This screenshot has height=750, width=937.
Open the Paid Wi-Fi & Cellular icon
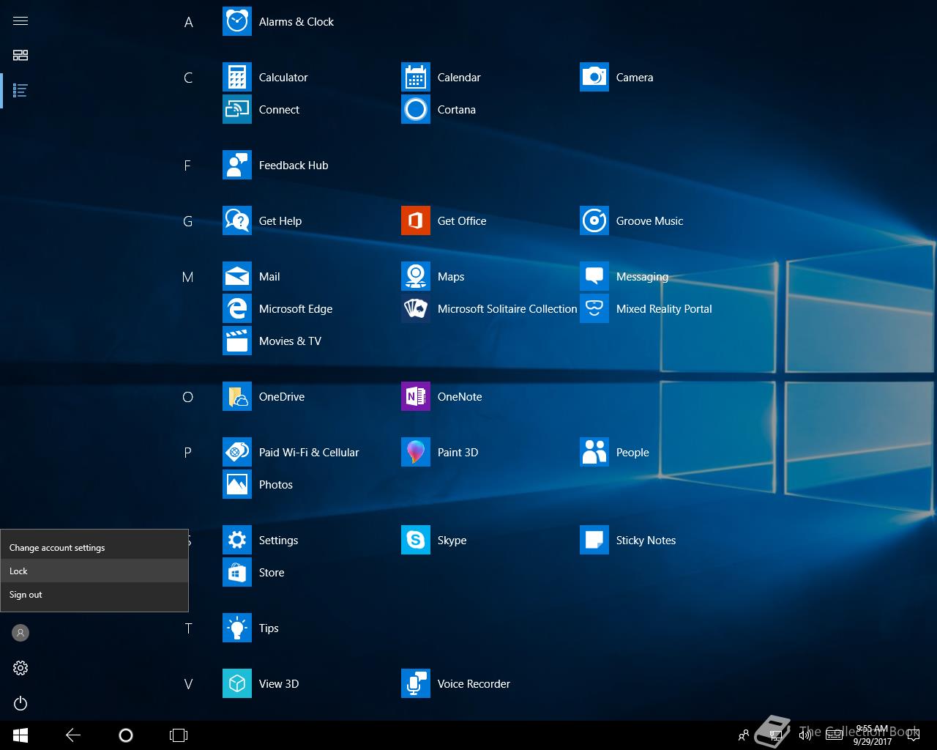pyautogui.click(x=237, y=452)
